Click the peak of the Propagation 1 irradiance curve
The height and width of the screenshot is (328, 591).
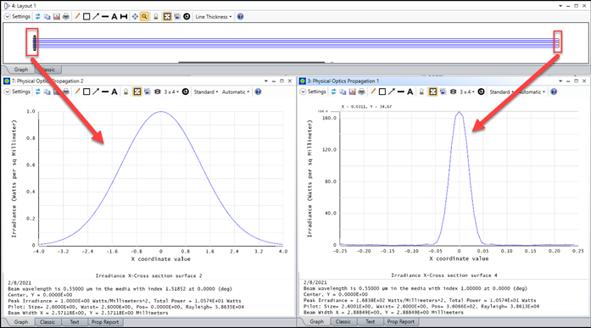tap(459, 112)
